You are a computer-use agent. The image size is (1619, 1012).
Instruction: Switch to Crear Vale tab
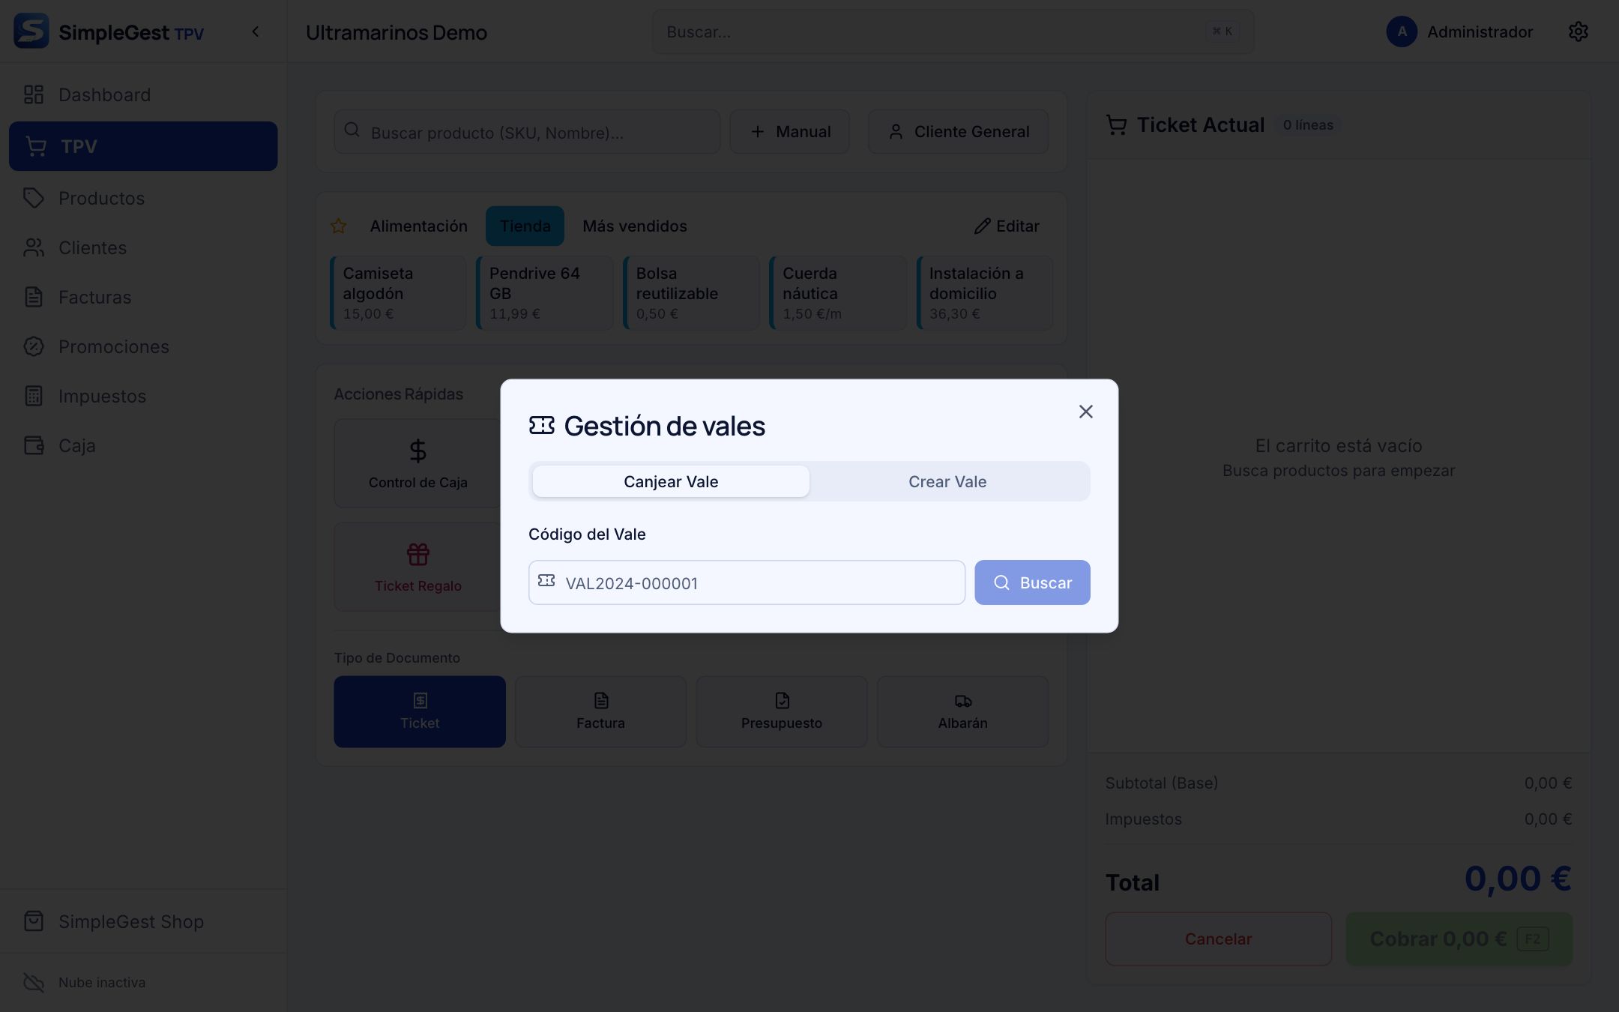coord(947,481)
